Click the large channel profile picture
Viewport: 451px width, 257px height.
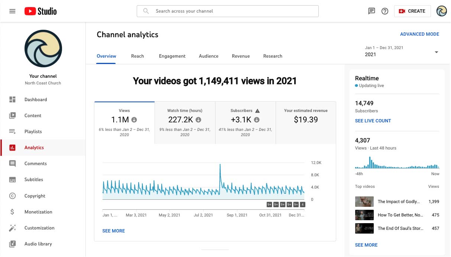click(43, 49)
